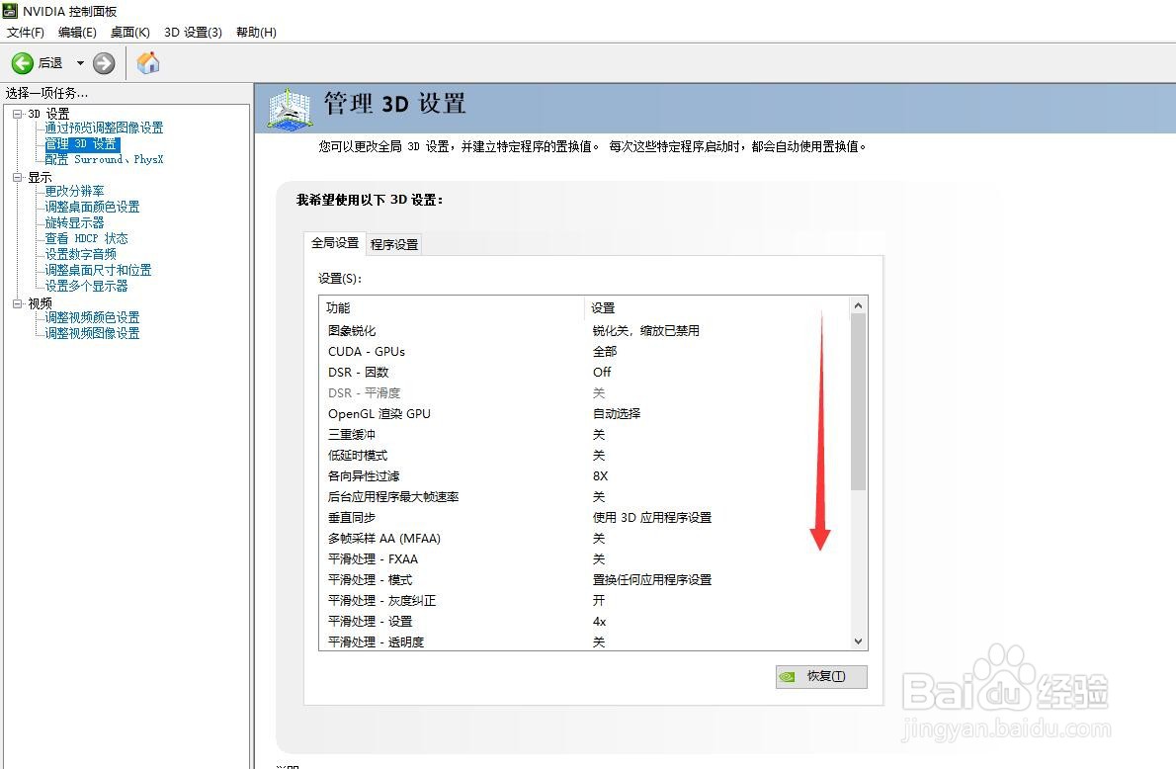Select the 三重缓冲 setting row

coord(584,434)
